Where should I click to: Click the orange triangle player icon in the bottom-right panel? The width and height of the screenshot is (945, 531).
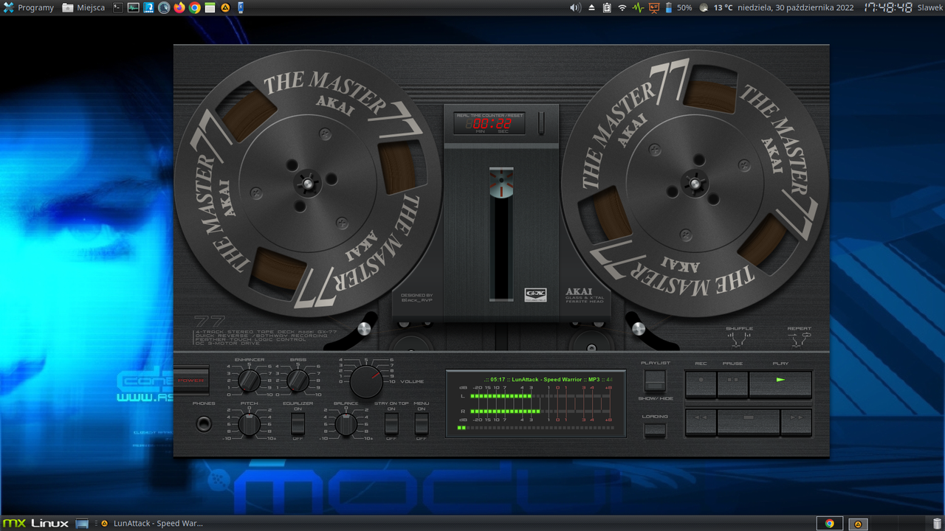[857, 523]
